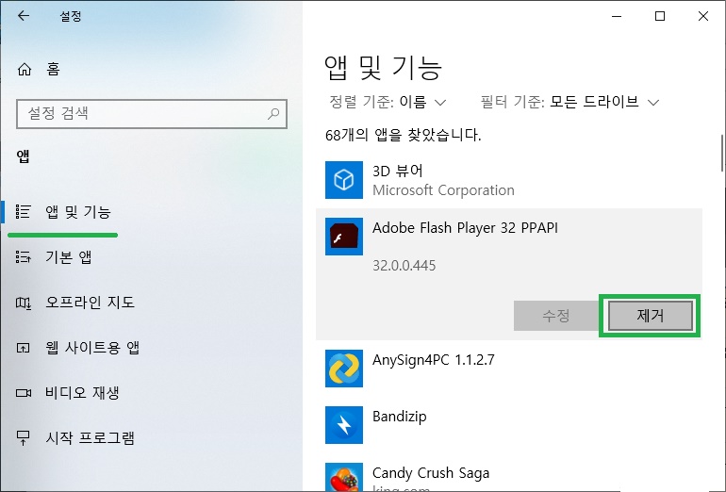Select the 웹 사이트용 앱 icon
The height and width of the screenshot is (492, 726).
pos(24,348)
